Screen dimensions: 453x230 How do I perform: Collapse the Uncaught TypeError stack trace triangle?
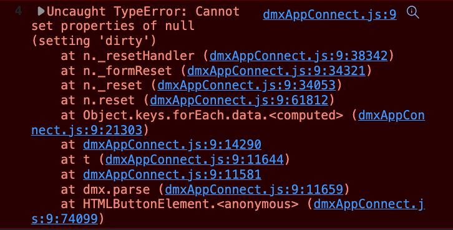41,12
